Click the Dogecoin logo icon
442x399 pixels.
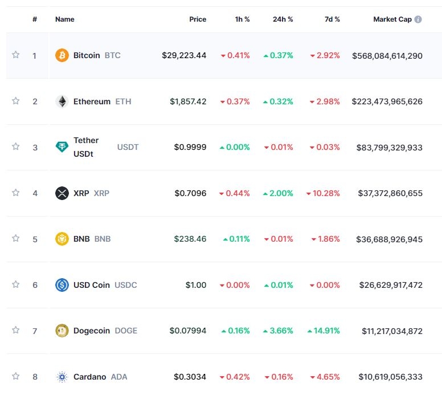tap(62, 331)
